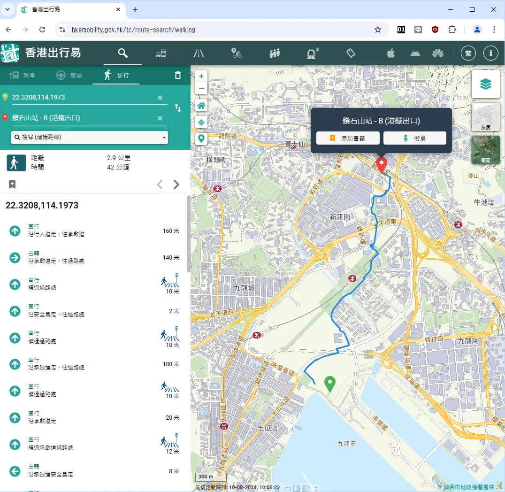Zoom in on the map

coord(201,76)
